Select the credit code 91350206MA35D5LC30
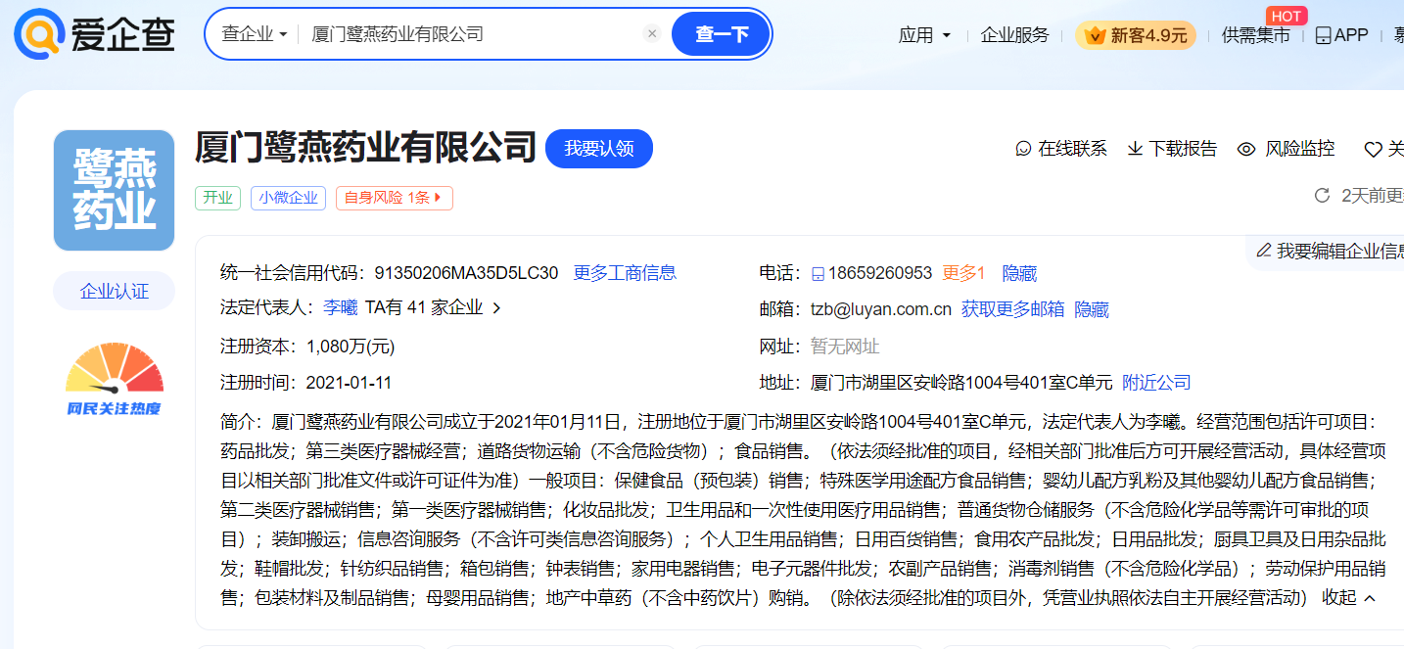The height and width of the screenshot is (649, 1404). click(x=466, y=273)
